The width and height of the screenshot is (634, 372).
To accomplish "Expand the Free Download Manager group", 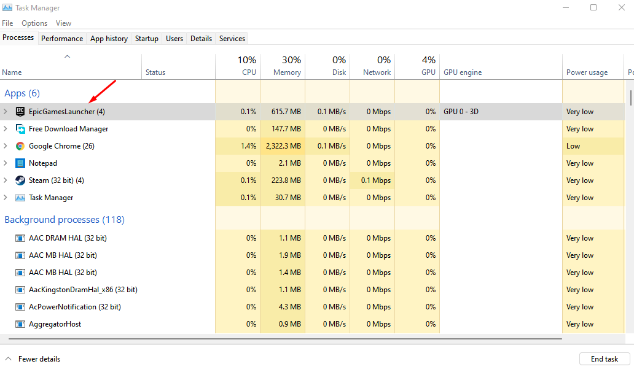I will coord(6,129).
